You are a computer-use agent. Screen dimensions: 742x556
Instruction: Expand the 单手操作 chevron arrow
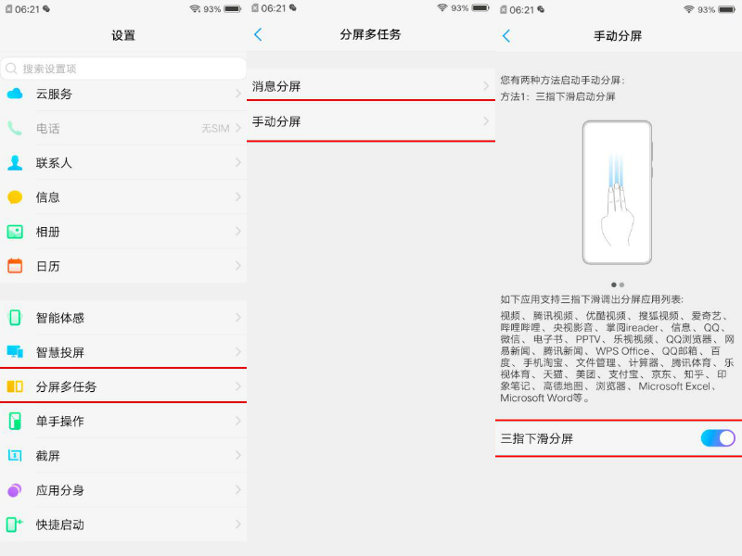coord(237,421)
